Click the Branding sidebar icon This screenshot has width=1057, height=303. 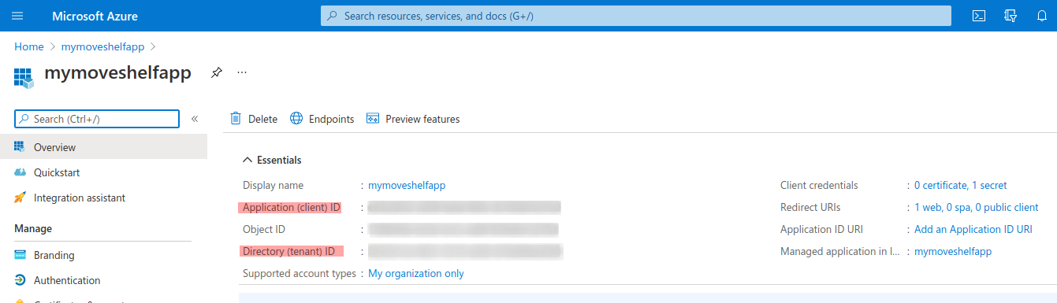pyautogui.click(x=20, y=255)
